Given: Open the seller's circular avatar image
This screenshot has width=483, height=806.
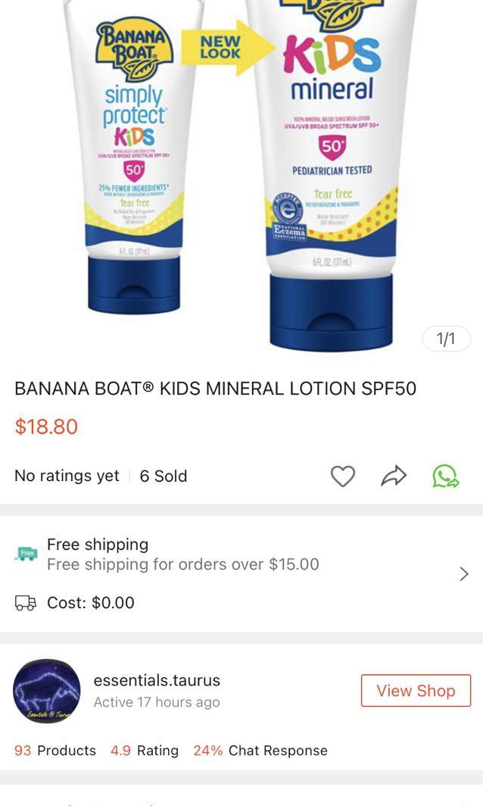Looking at the screenshot, I should [x=46, y=691].
